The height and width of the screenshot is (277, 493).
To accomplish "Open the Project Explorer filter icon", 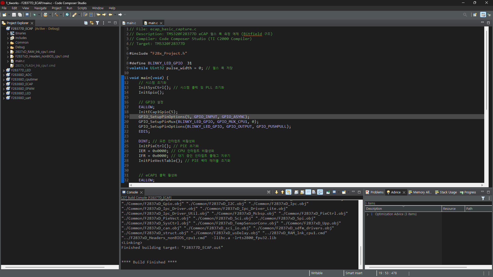I will point(97,23).
